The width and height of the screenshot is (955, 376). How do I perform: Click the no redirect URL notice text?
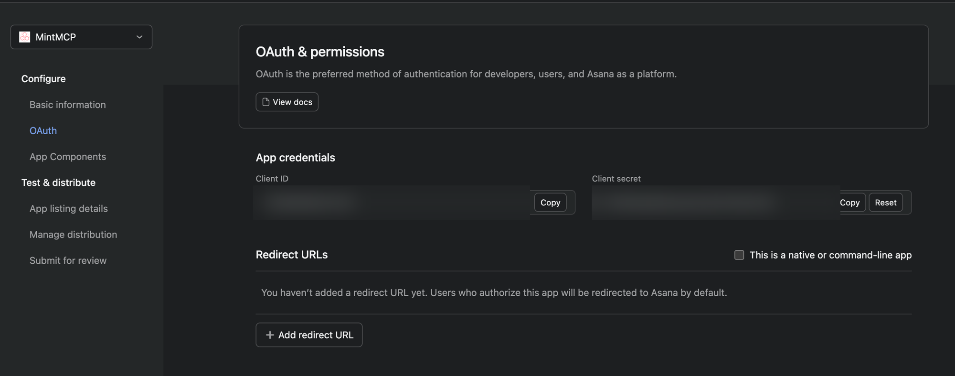click(x=494, y=292)
